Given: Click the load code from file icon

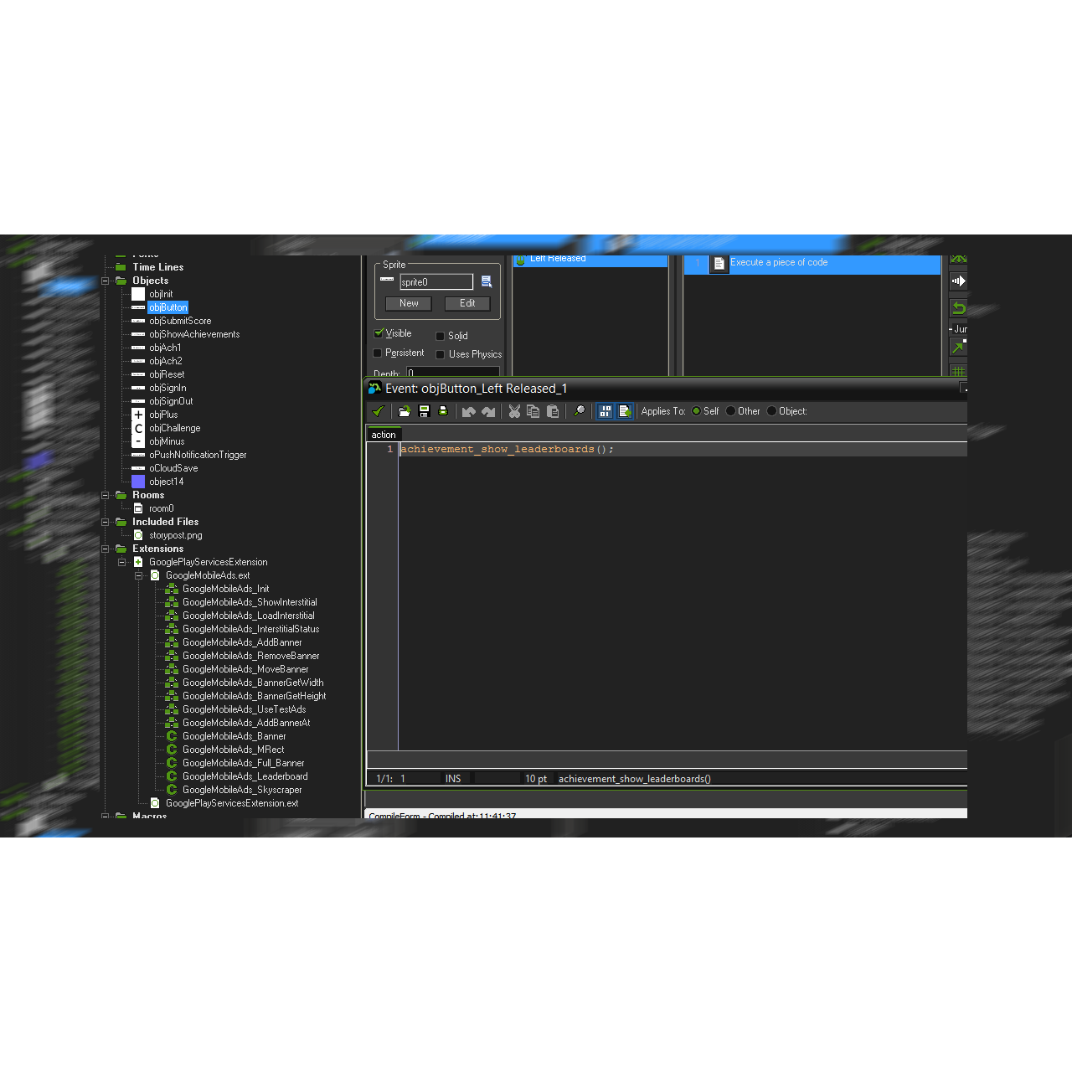Looking at the screenshot, I should [405, 411].
